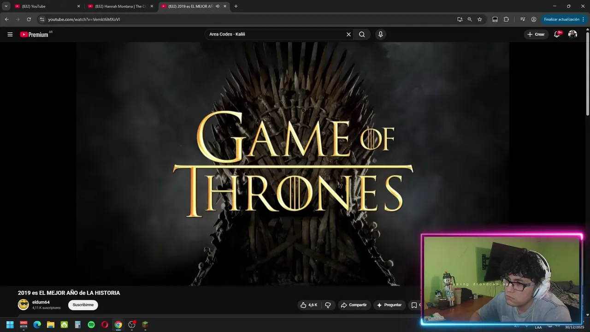This screenshot has width=590, height=332.
Task: Open Spotify from the taskbar
Action: click(x=91, y=325)
